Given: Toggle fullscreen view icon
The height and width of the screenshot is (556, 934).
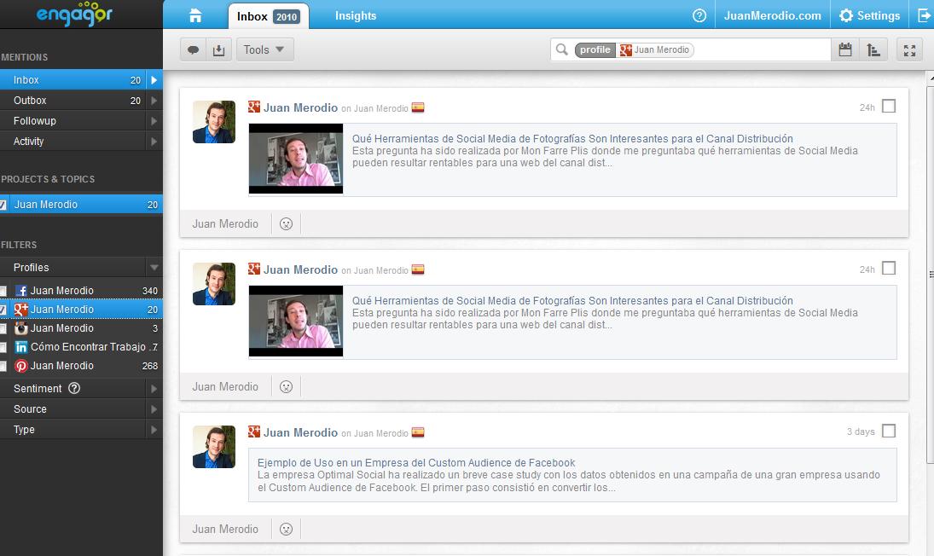Looking at the screenshot, I should (909, 50).
